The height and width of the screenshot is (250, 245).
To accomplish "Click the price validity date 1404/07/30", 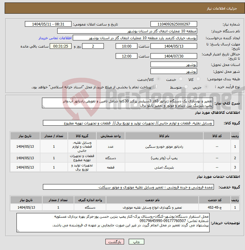I will coord(174,56).
